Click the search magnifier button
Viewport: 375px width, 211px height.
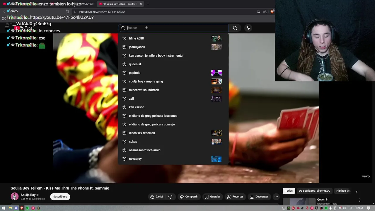pos(235,28)
